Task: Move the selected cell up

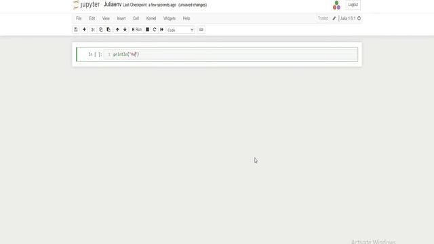Action: (x=117, y=30)
